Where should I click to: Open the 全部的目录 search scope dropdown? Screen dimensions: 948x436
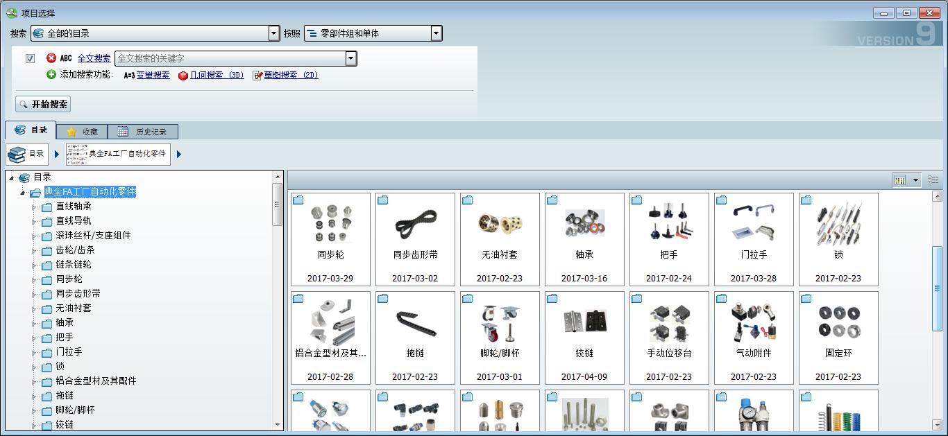pyautogui.click(x=273, y=33)
